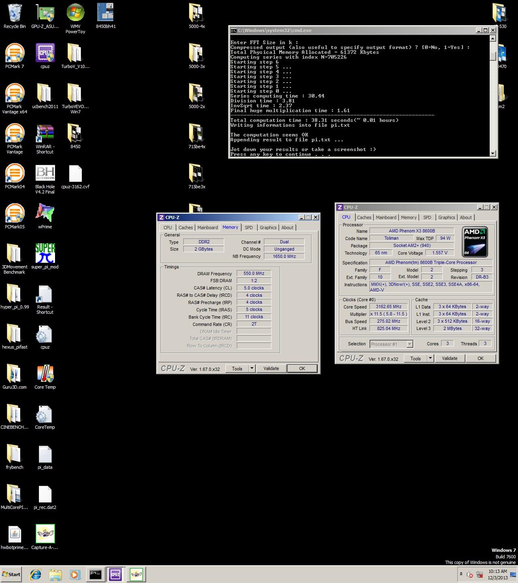
Task: Select the ucbench2011 folder icon
Action: 45,96
